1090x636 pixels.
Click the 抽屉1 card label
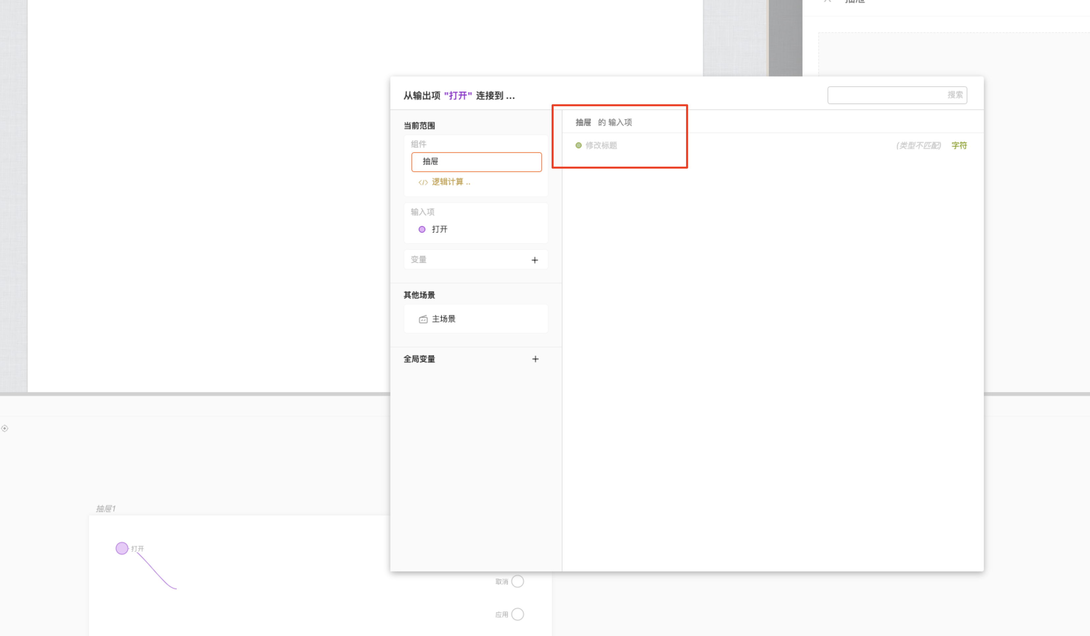pyautogui.click(x=106, y=508)
